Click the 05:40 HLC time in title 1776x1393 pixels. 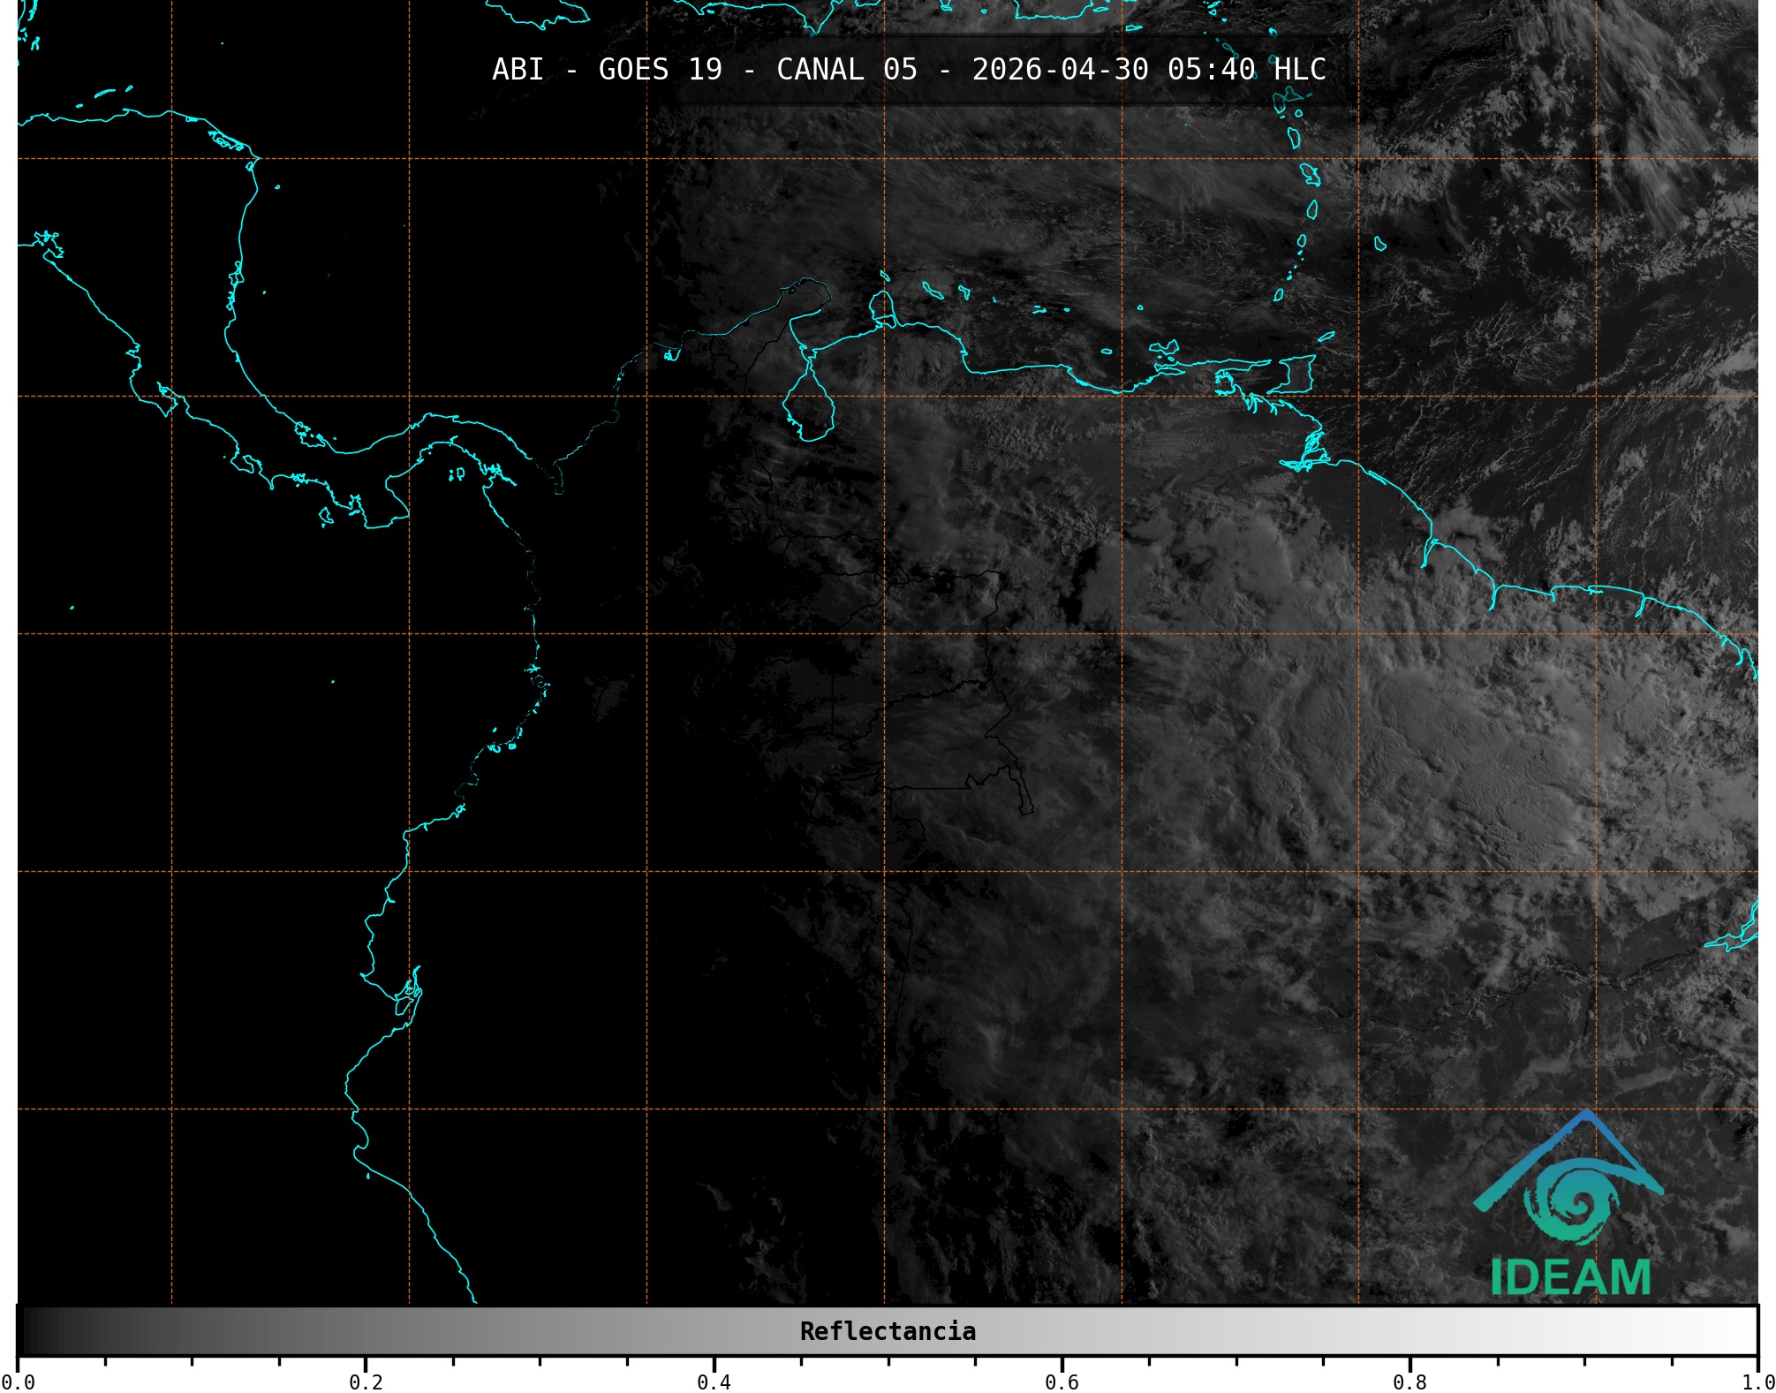1246,70
